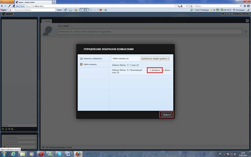
Task: Open the chat switcher dropdown arrow at top right
Action: click(247, 21)
